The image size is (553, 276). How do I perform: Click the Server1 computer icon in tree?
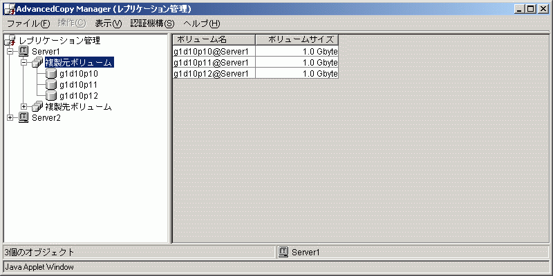pos(24,51)
